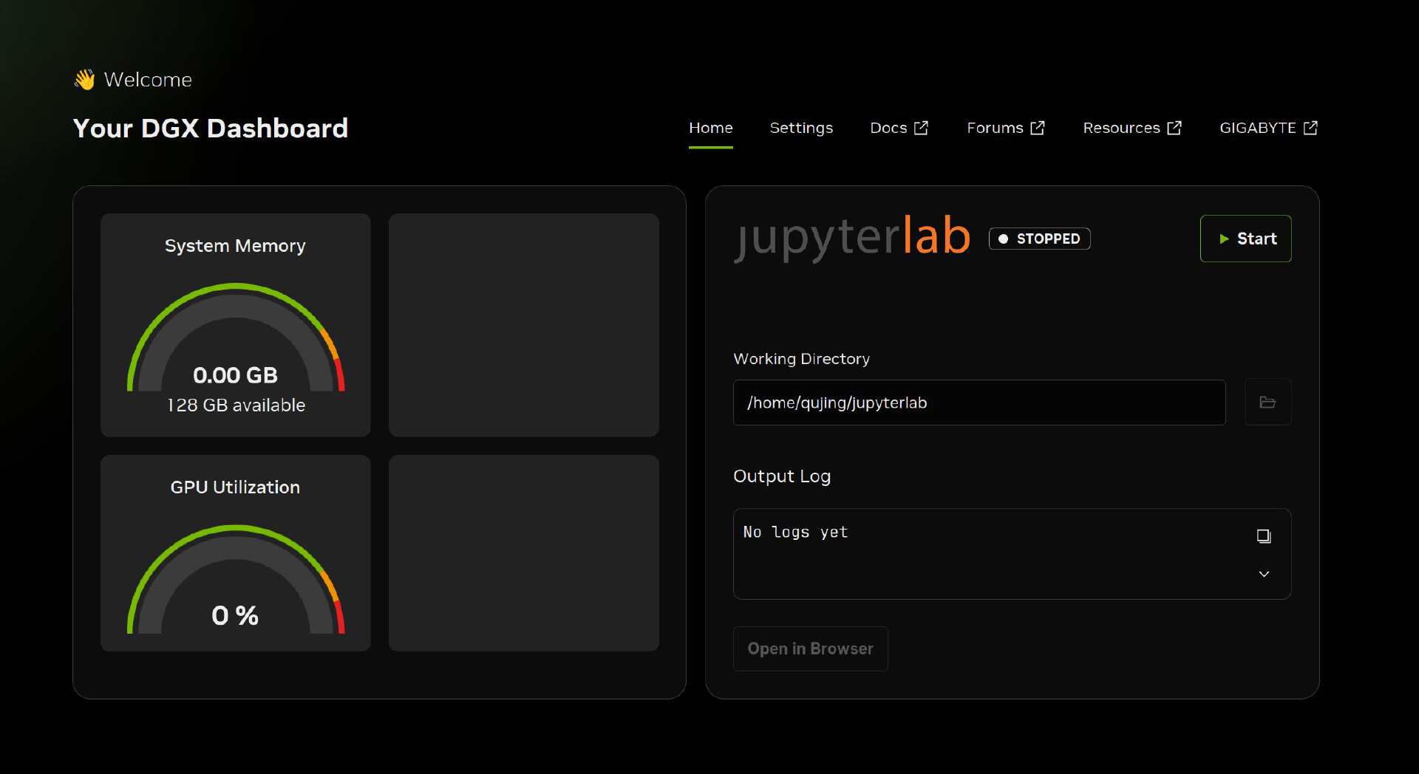Click the "0 %" GPU value
The width and height of the screenshot is (1419, 774).
click(235, 615)
